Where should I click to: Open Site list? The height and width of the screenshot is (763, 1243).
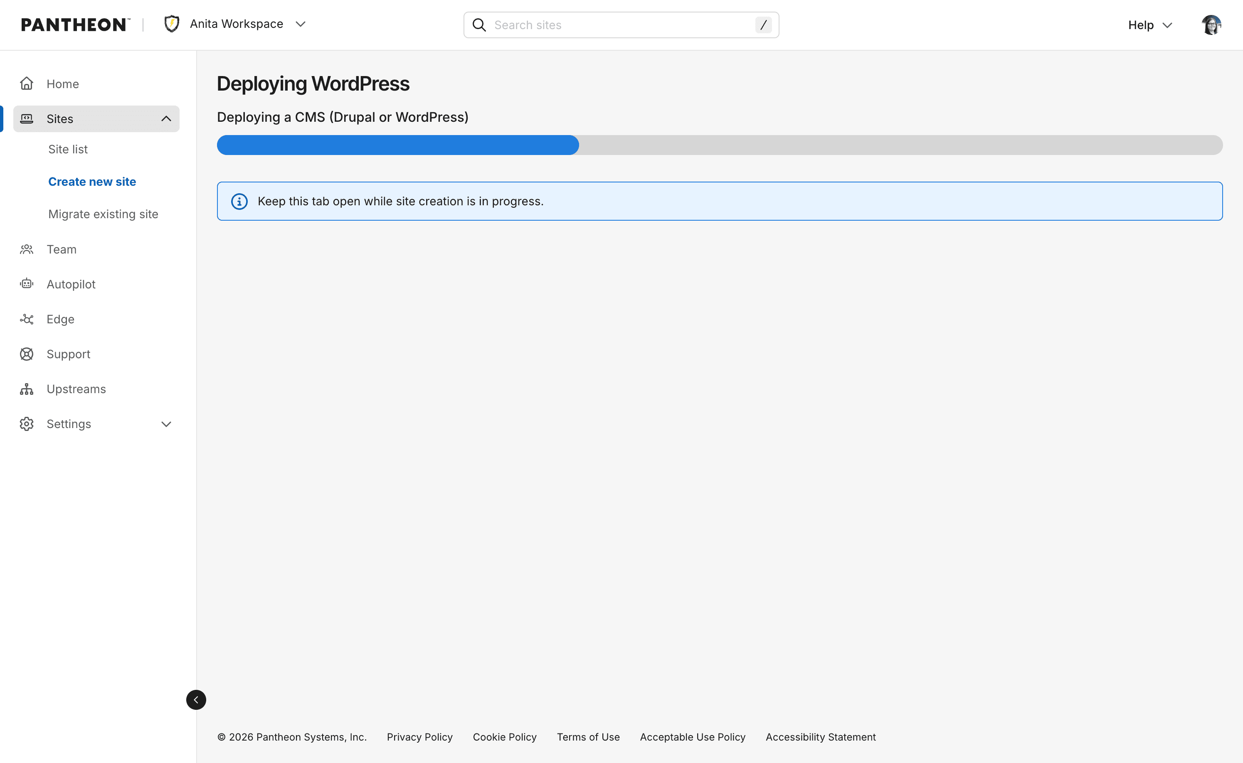pos(68,149)
